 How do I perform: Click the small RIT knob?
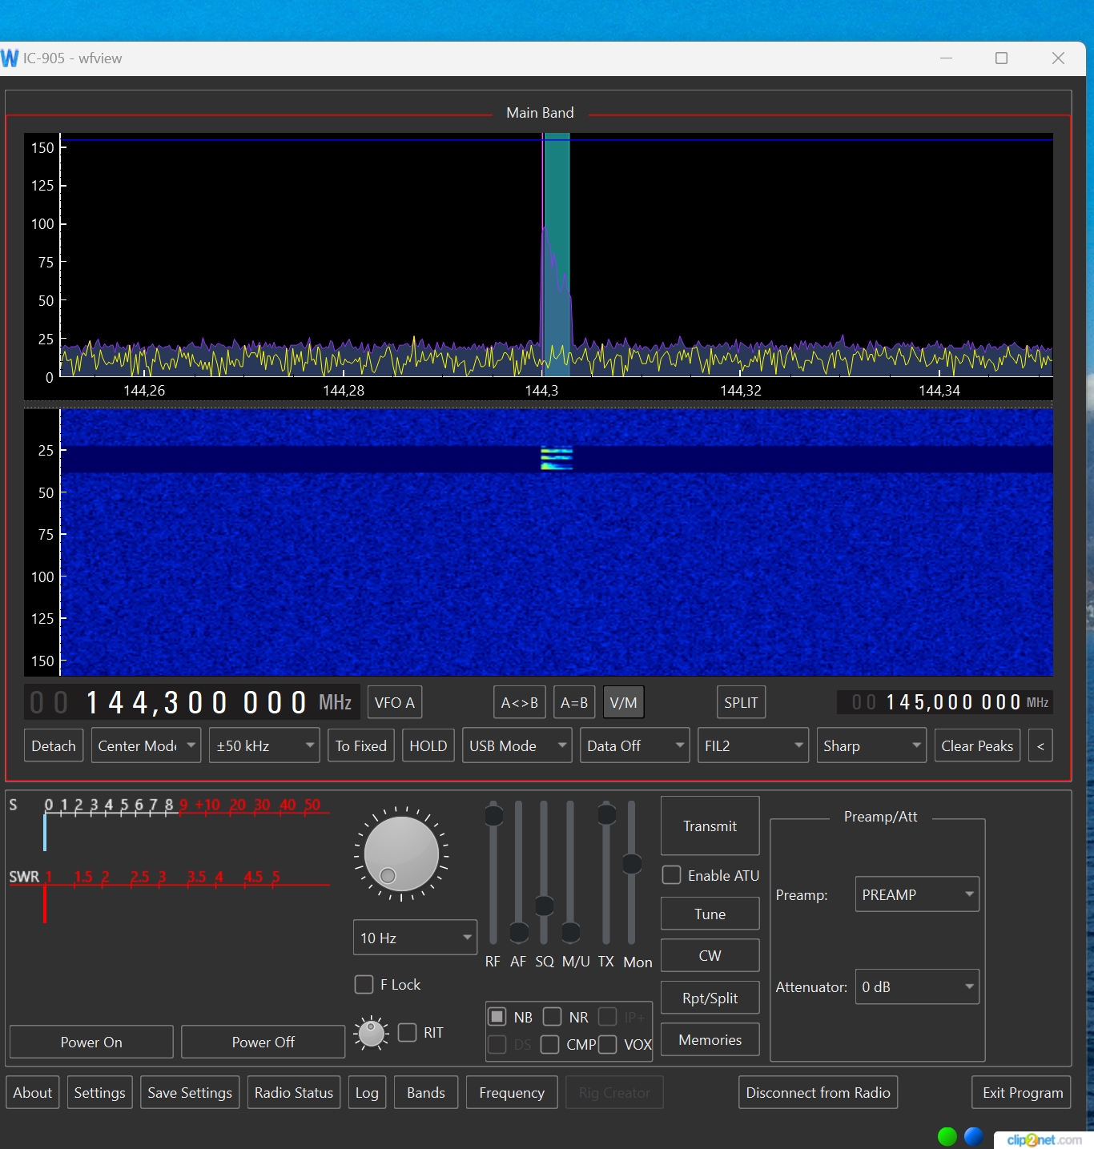372,1033
